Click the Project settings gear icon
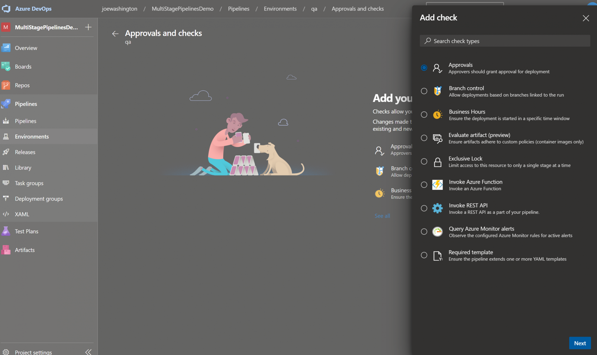597x355 pixels. [x=6, y=352]
